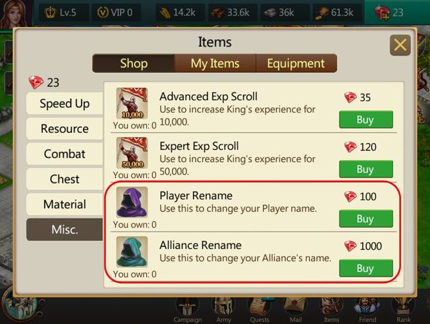Tap the player avatar portrait
430x324 pixels.
click(14, 13)
